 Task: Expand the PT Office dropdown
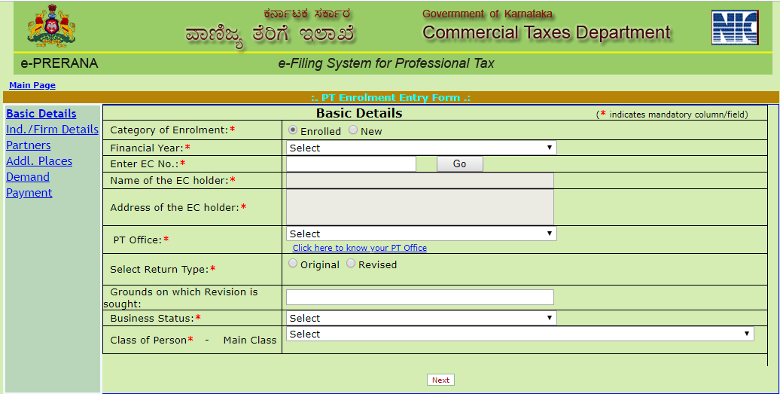(422, 234)
